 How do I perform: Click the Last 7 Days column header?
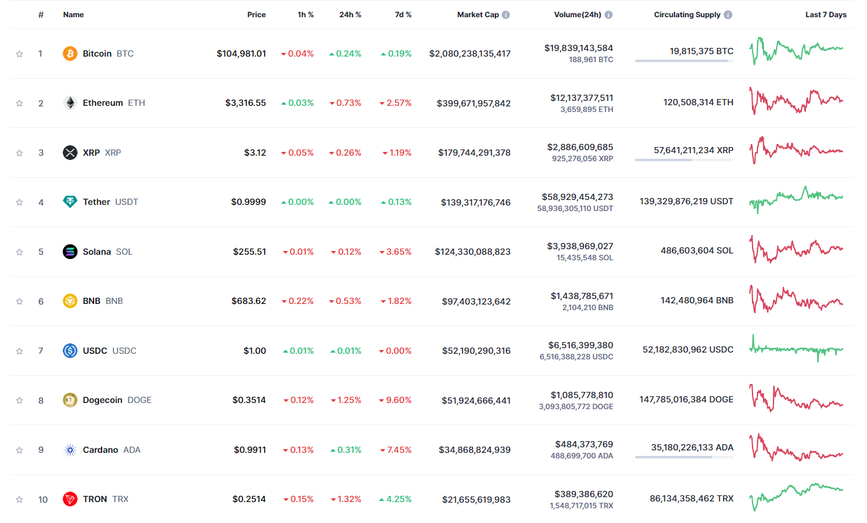(826, 15)
